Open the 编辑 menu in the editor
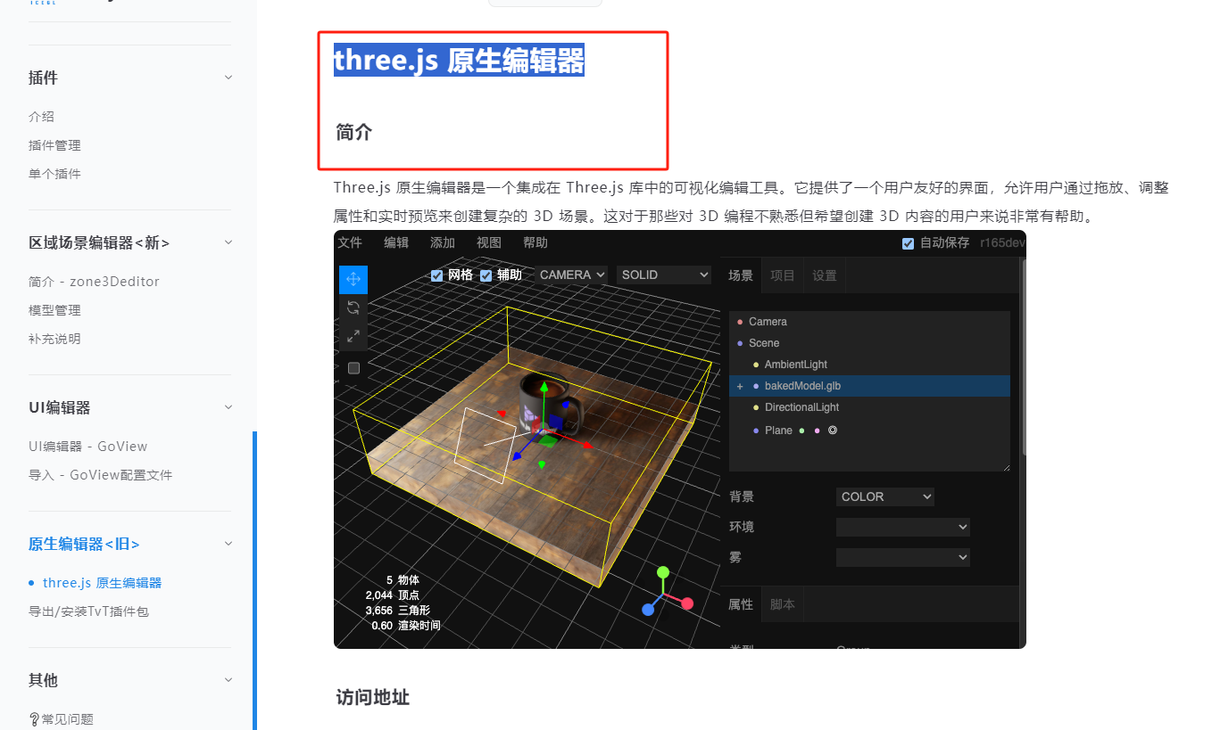This screenshot has width=1212, height=730. [396, 242]
